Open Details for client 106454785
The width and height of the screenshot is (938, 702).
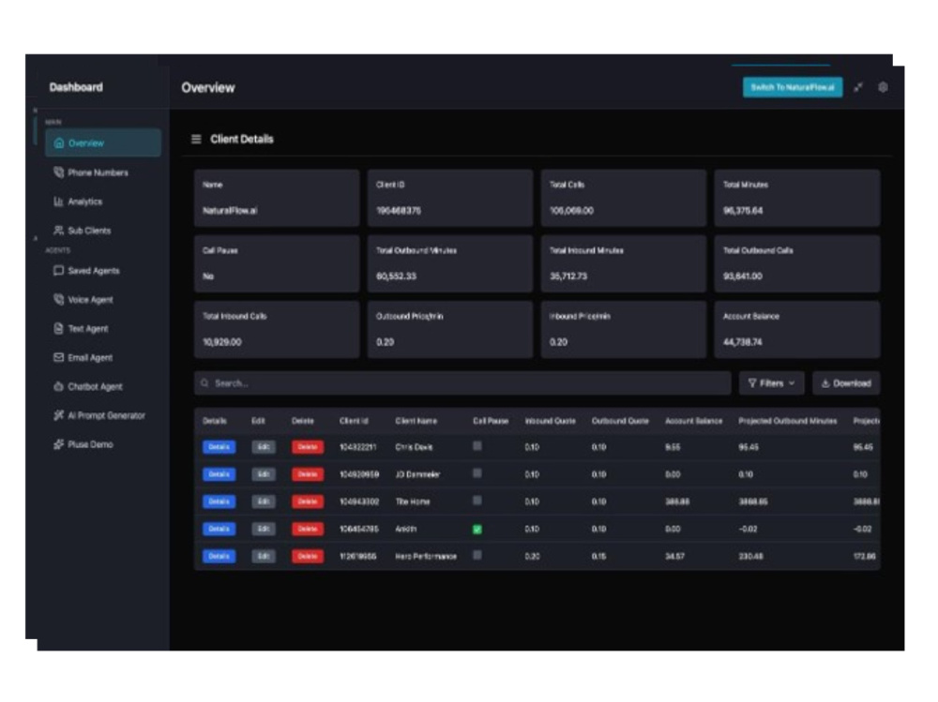219,530
